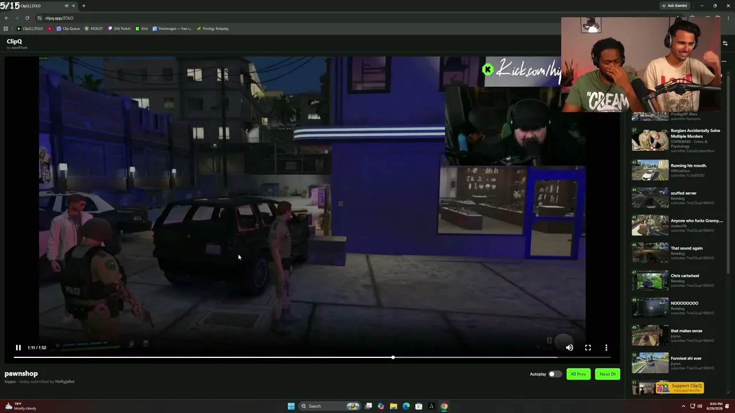Click the ClipQ logo heading
The image size is (735, 413).
click(x=14, y=41)
